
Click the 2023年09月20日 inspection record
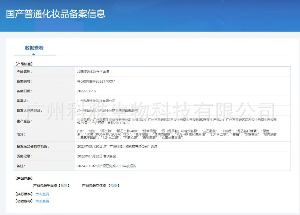click(117, 146)
